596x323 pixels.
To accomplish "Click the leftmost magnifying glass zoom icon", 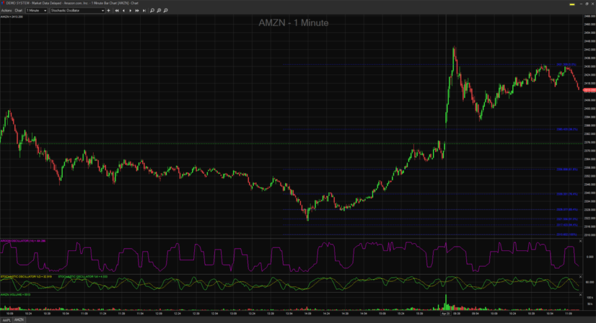I will click(151, 10).
